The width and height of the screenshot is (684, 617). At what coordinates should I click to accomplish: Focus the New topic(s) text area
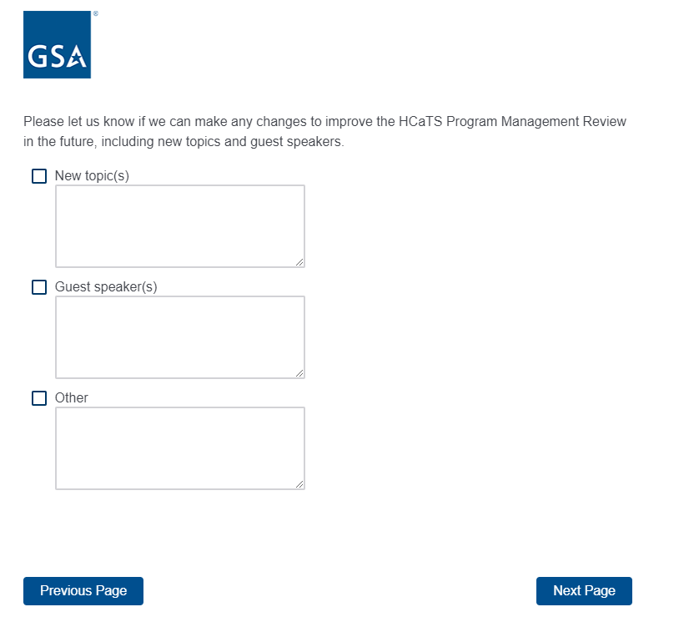(179, 225)
